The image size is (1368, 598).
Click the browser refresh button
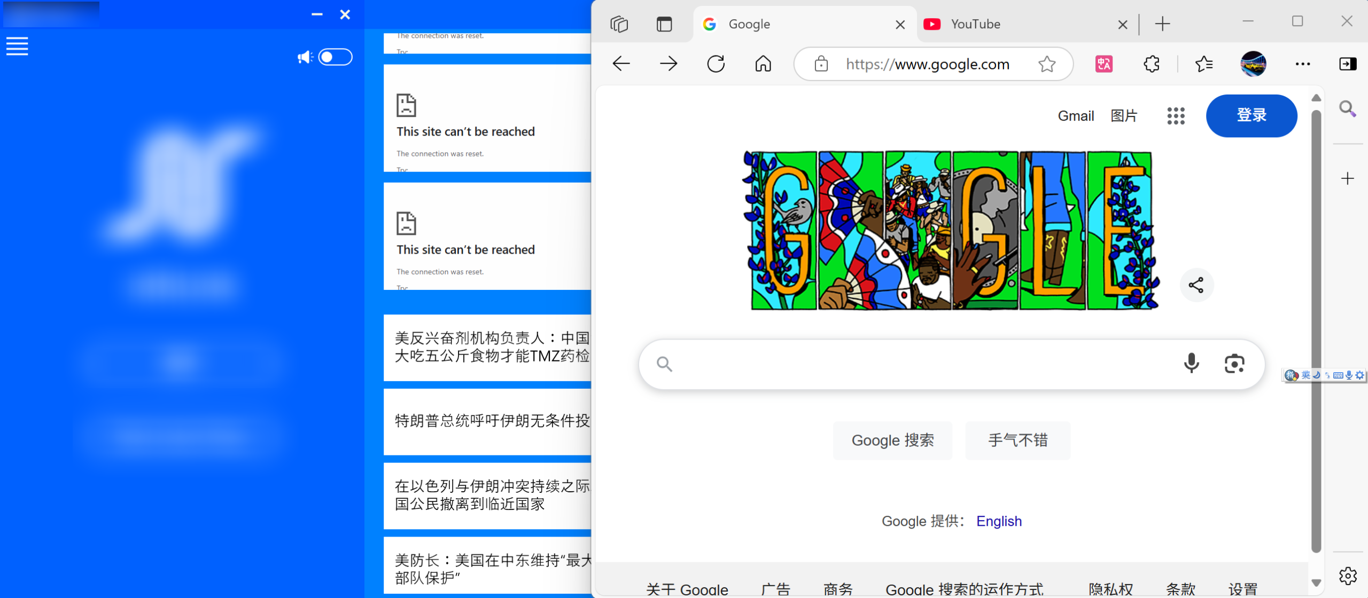[x=716, y=64]
